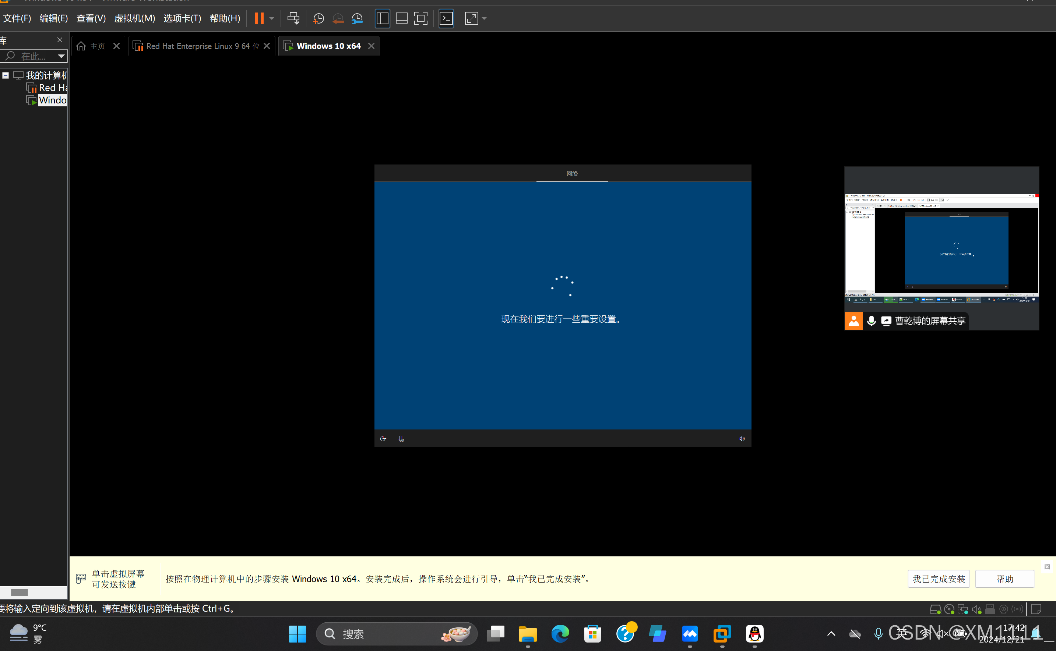Click the 帮助 button in the hint bar
The image size is (1056, 651).
1004,579
